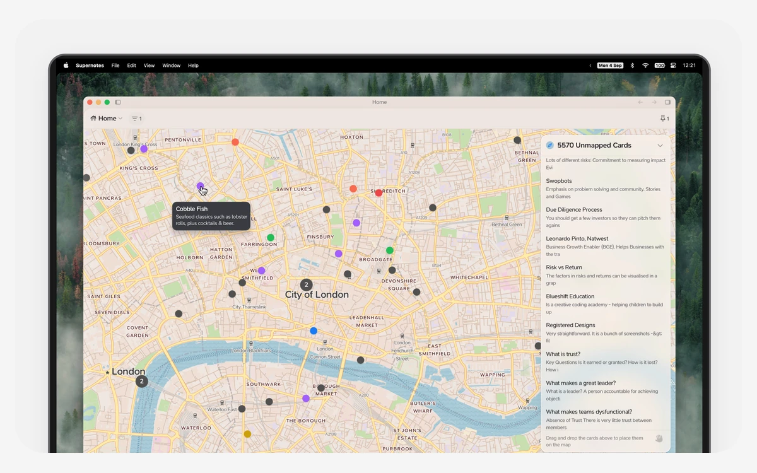Open the Window menu
Viewport: 757px width, 473px height.
[171, 66]
